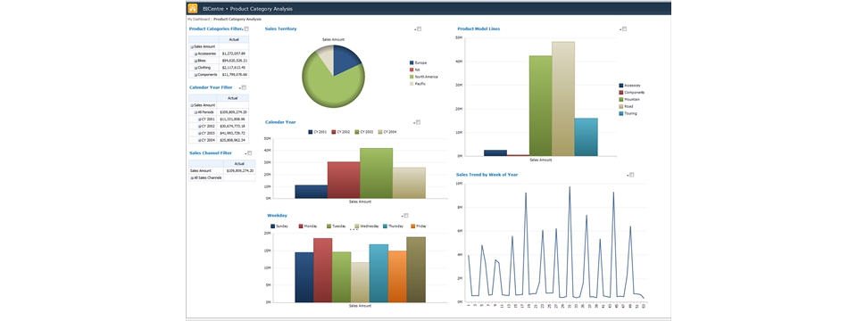Click the All Periods value $109,809,274.20
Image resolution: width=857 pixels, height=321 pixels.
pyautogui.click(x=233, y=112)
